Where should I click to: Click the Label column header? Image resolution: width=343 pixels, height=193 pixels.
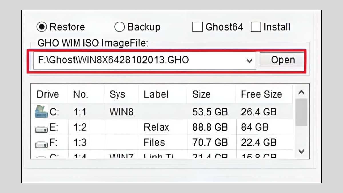pos(156,94)
